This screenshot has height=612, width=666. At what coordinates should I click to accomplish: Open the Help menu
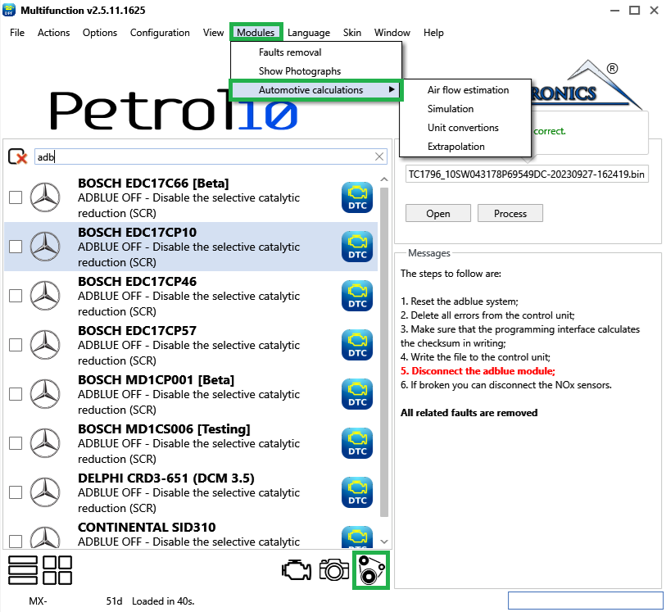(433, 33)
